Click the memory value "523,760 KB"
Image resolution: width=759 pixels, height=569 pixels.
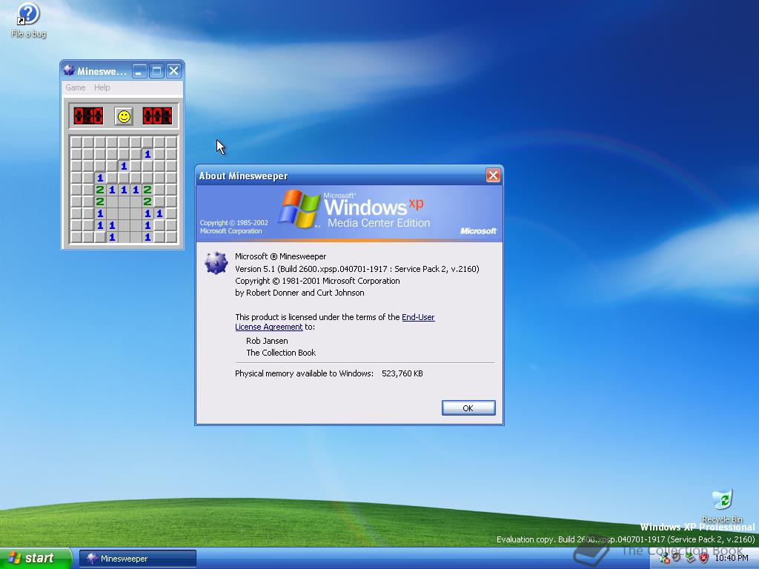click(x=402, y=373)
